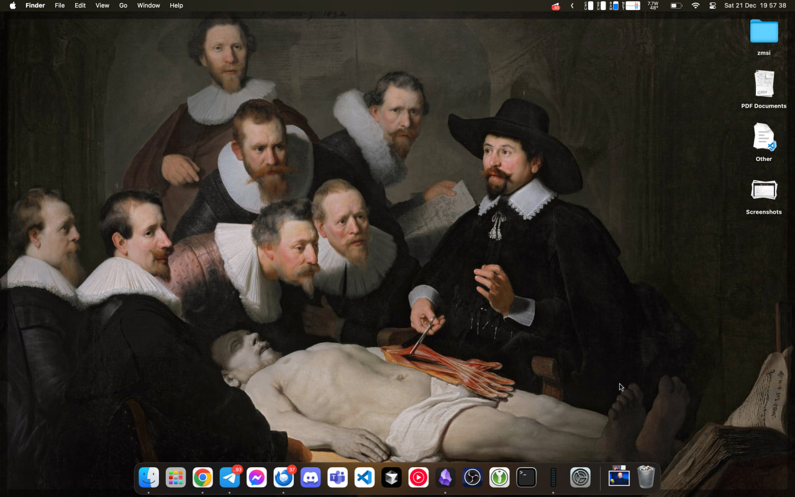Open the Go menu
Image resolution: width=795 pixels, height=497 pixels.
point(123,6)
